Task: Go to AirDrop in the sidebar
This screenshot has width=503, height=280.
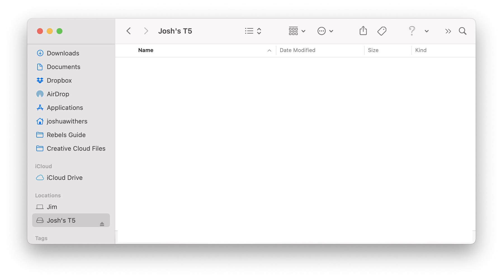Action: [x=58, y=94]
